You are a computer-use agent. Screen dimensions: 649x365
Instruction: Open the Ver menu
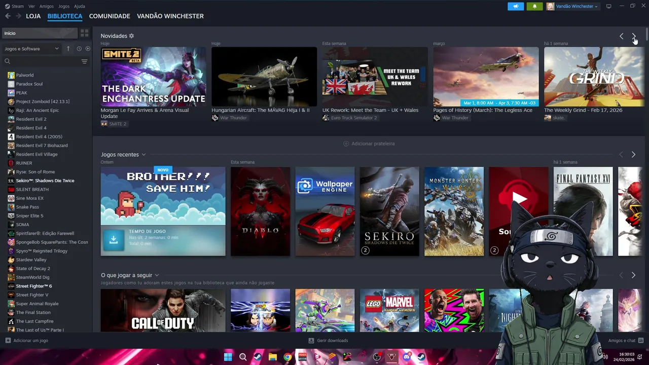pyautogui.click(x=31, y=6)
